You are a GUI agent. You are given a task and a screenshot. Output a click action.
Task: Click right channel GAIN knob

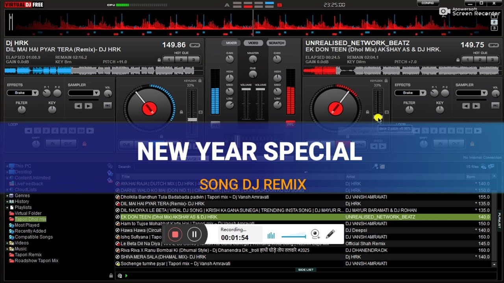[x=277, y=59]
